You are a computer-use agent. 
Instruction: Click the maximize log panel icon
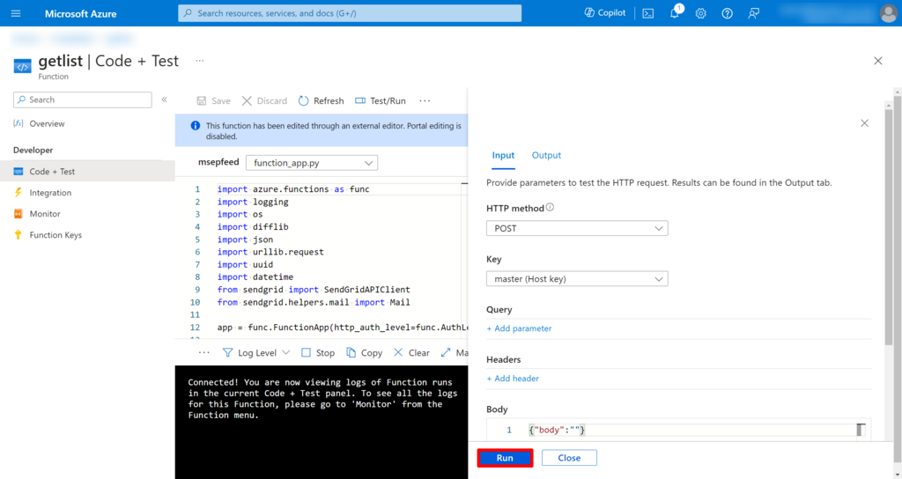(x=446, y=352)
